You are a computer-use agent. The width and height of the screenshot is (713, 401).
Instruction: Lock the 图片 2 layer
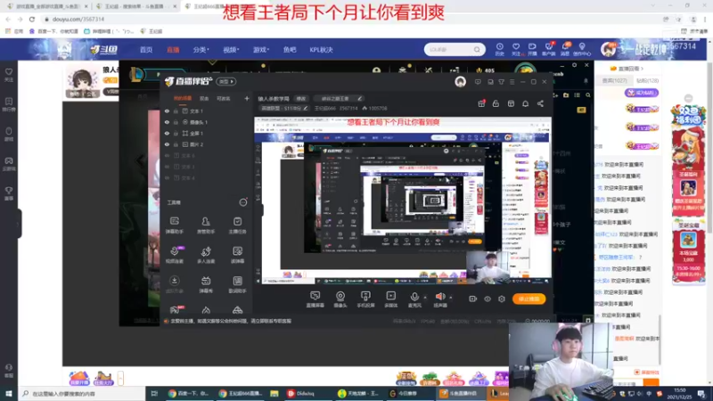[x=176, y=144]
